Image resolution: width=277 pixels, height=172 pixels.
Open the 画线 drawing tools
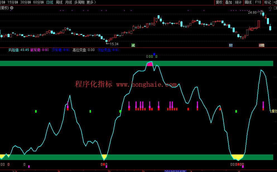[248, 2]
